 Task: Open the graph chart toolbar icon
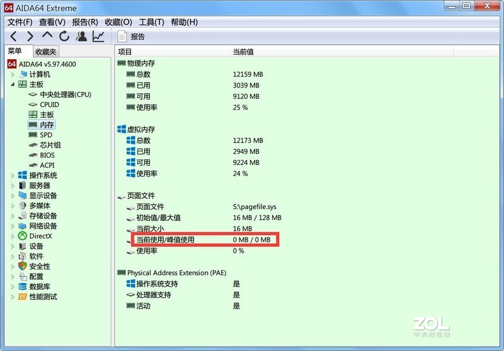(98, 36)
